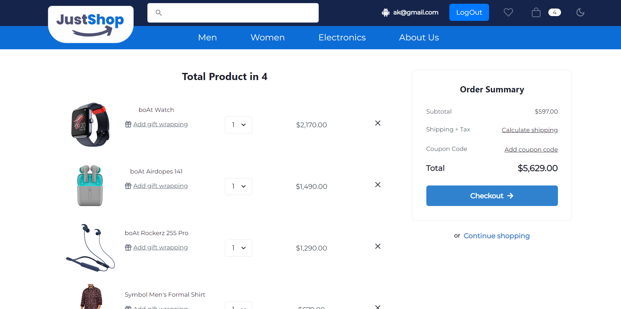Remove boAt Rockerz 255 Pro from cart
Viewport: 621px width, 309px height.
[x=378, y=246]
